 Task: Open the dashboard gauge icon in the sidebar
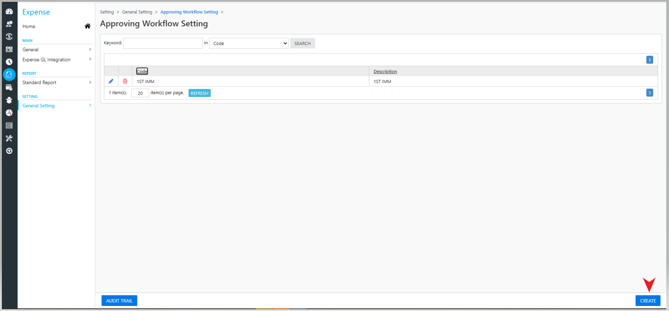[9, 12]
